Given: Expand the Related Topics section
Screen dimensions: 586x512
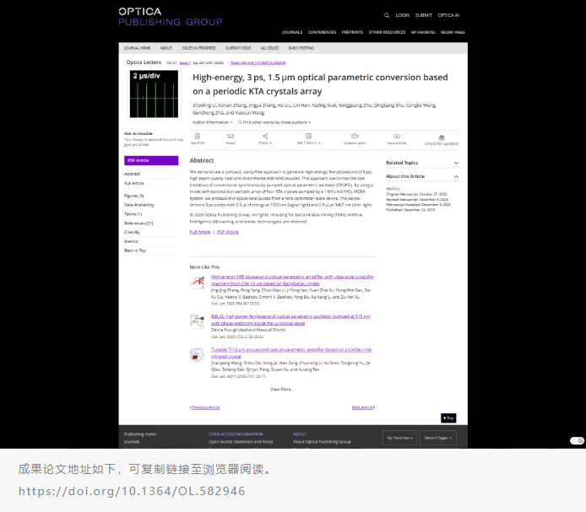Looking at the screenshot, I should coord(457,162).
